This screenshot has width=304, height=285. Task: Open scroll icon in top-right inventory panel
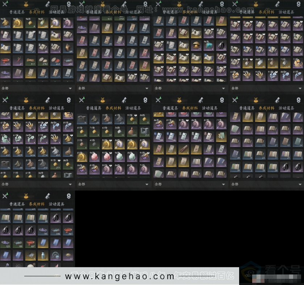point(277,4)
